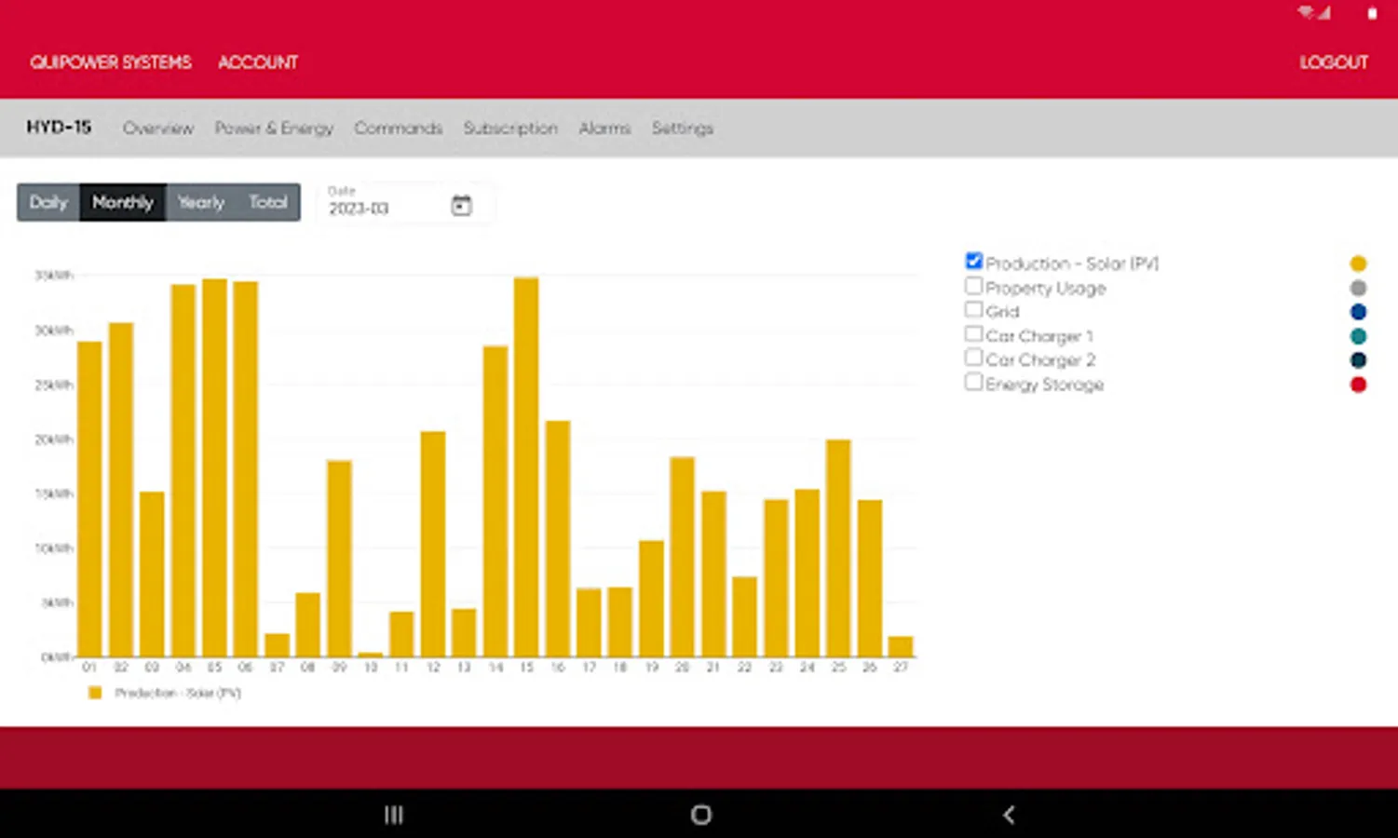Switch to the Yearly view
This screenshot has height=838, width=1398.
click(201, 202)
